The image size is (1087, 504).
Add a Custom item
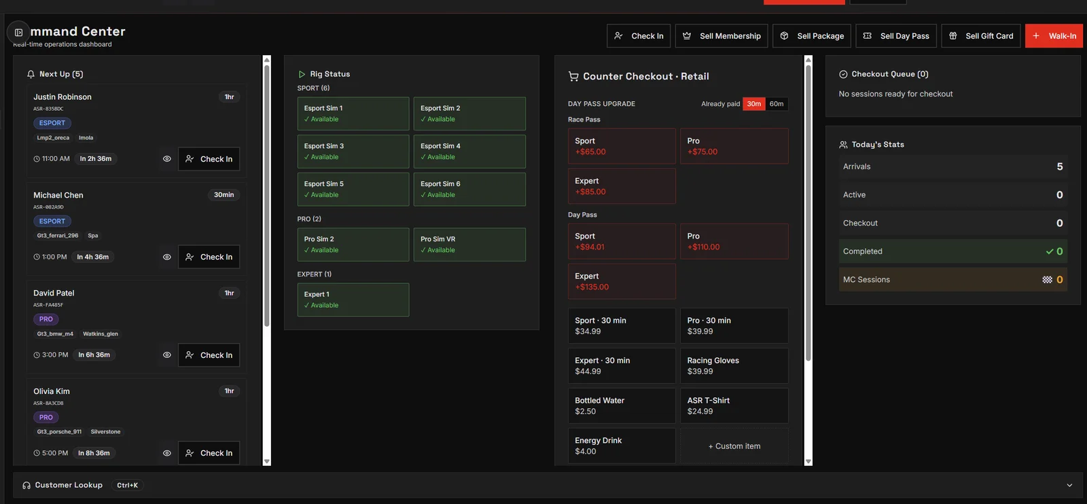[734, 446]
